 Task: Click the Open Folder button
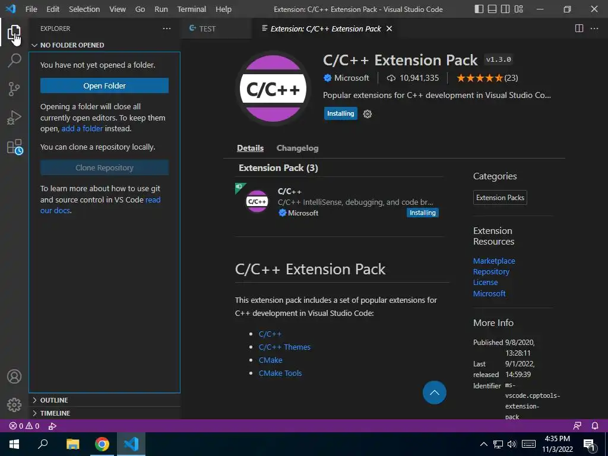tap(104, 85)
